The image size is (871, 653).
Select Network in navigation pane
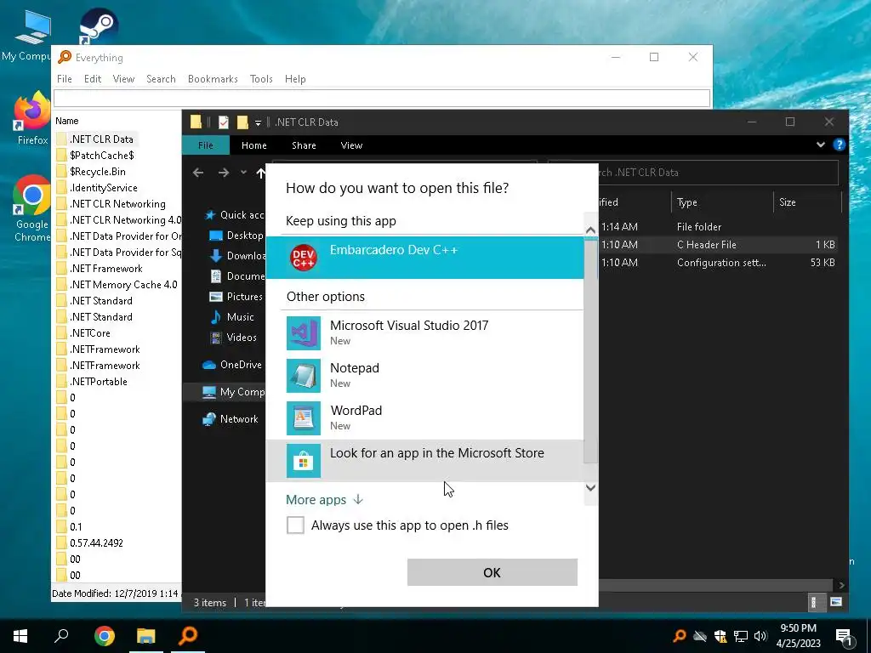tap(231, 419)
